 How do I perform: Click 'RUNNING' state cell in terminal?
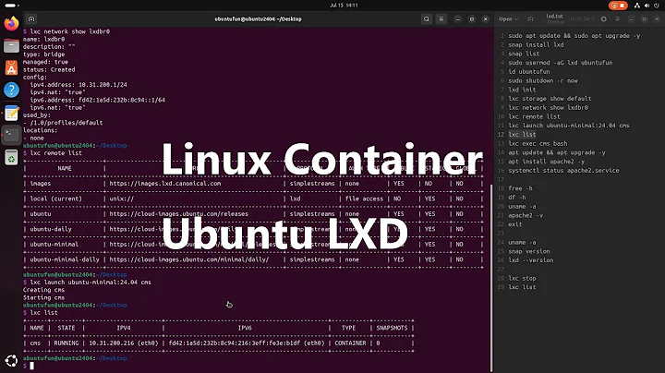tap(66, 343)
